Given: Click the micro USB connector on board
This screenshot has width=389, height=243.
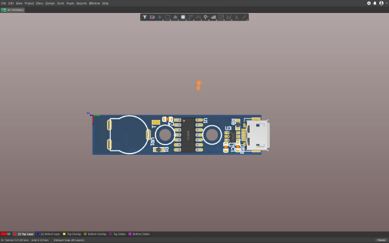Looking at the screenshot, I should click(257, 135).
